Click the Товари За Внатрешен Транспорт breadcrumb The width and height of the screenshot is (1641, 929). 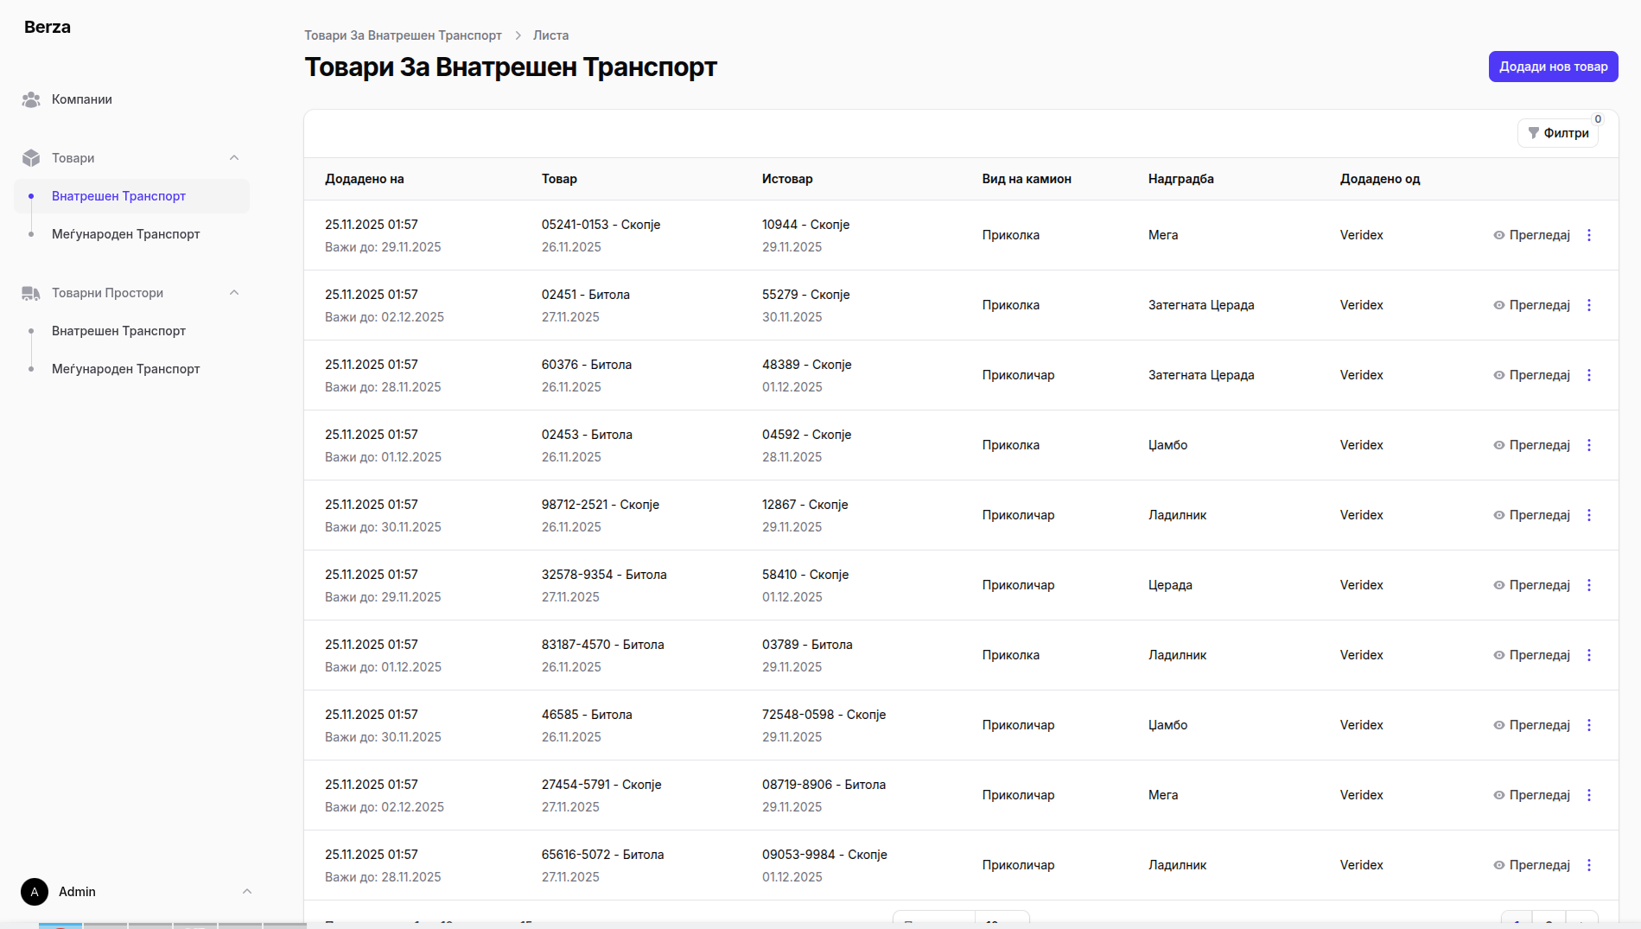point(403,35)
